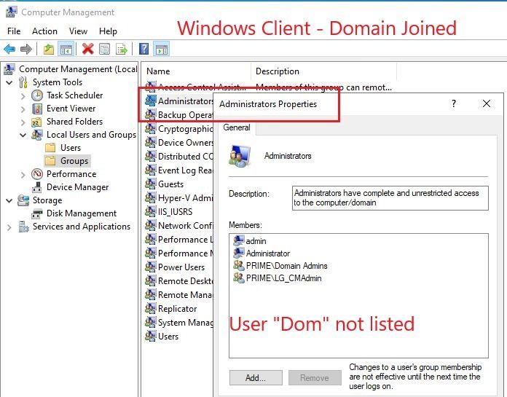The image size is (507, 397).
Task: Select the Network Configuration group row
Action: coord(179,226)
